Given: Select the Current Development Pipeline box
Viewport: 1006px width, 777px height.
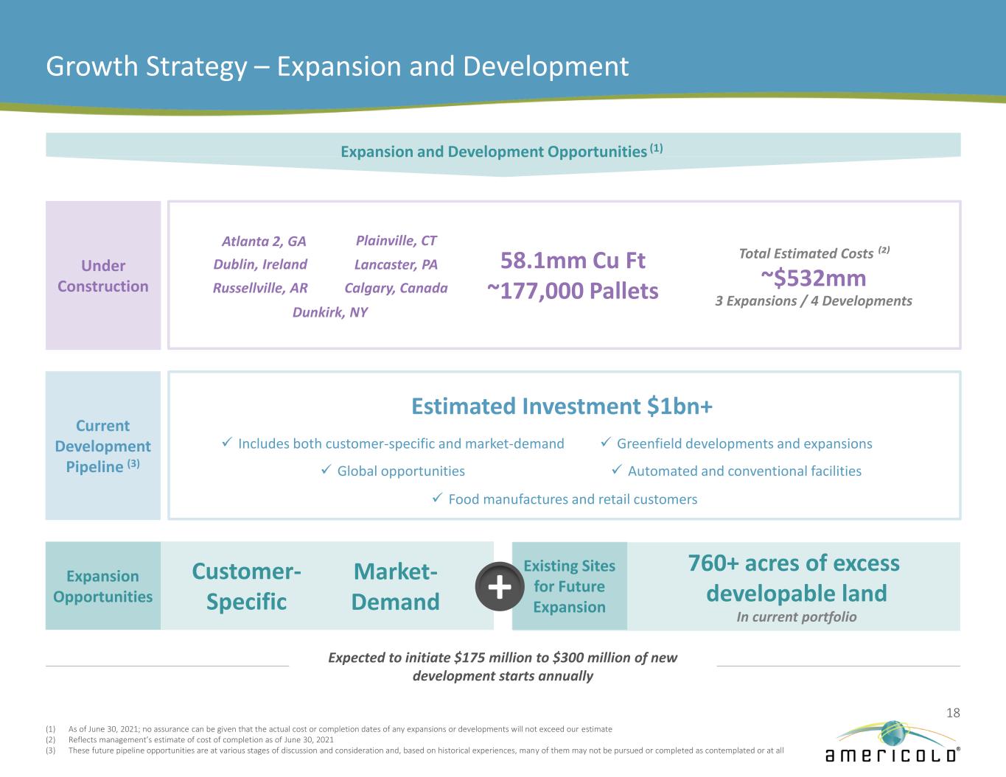Looking at the screenshot, I should click(x=103, y=446).
